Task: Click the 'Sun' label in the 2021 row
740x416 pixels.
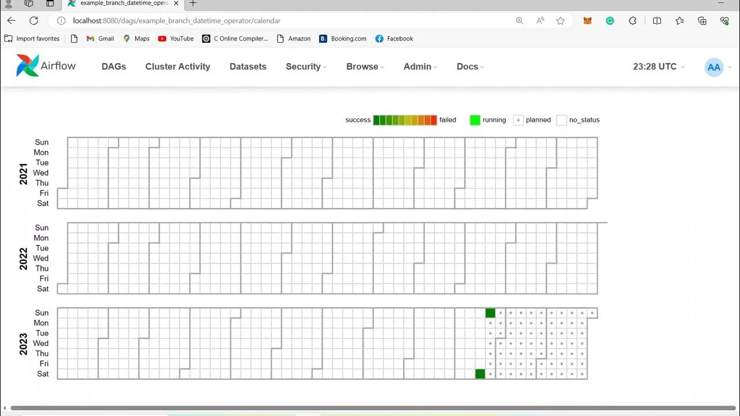Action: point(42,142)
